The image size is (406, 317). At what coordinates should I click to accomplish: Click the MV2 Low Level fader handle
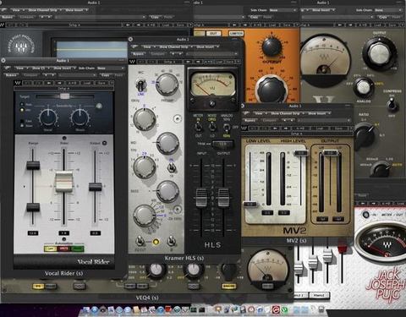250,204
